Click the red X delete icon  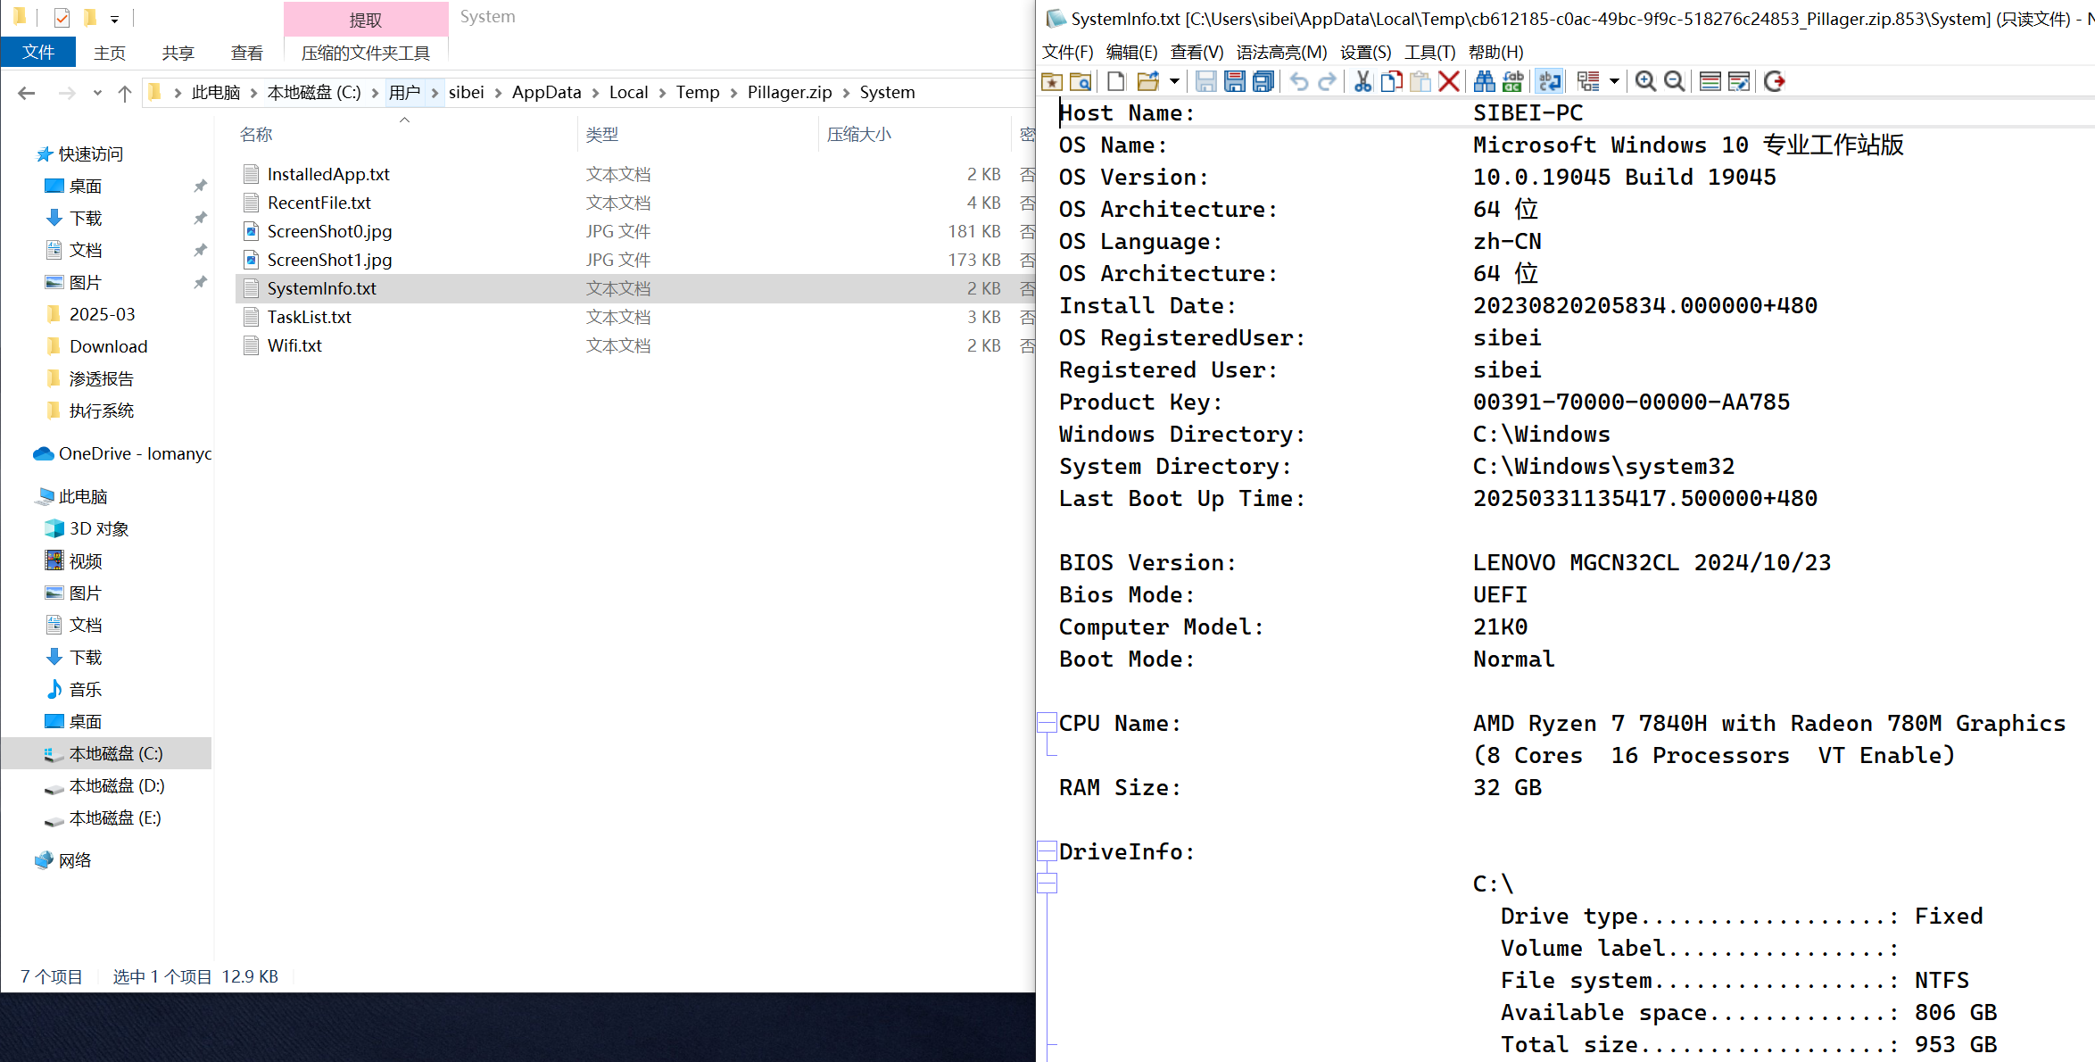point(1449,81)
